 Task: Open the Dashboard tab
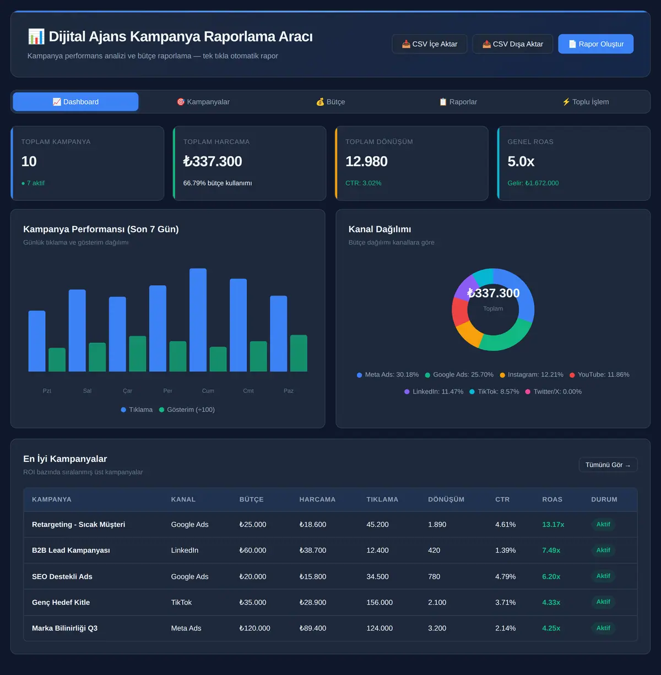[75, 102]
